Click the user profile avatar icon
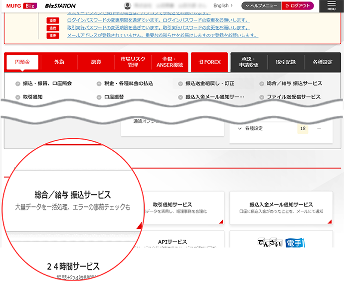The image size is (344, 281). pos(128,6)
